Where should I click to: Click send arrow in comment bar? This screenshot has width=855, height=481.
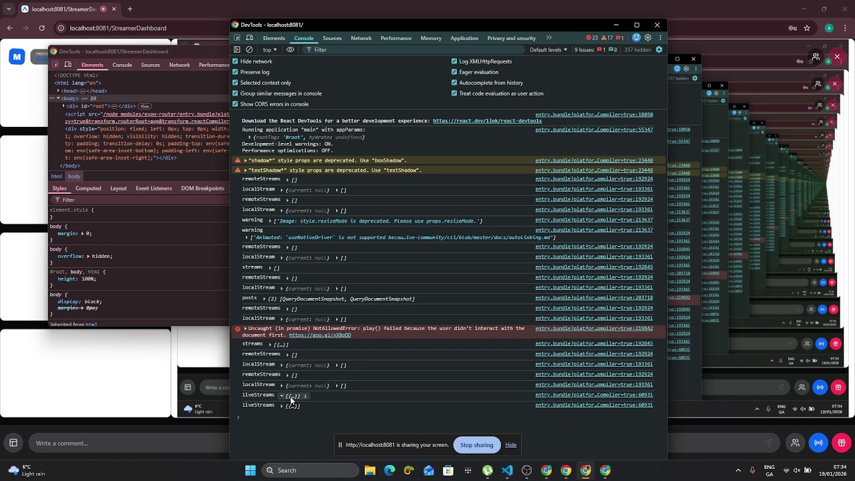click(x=768, y=443)
